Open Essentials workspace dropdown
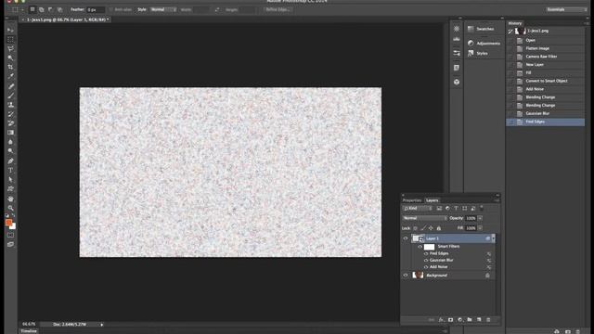 pyautogui.click(x=566, y=9)
